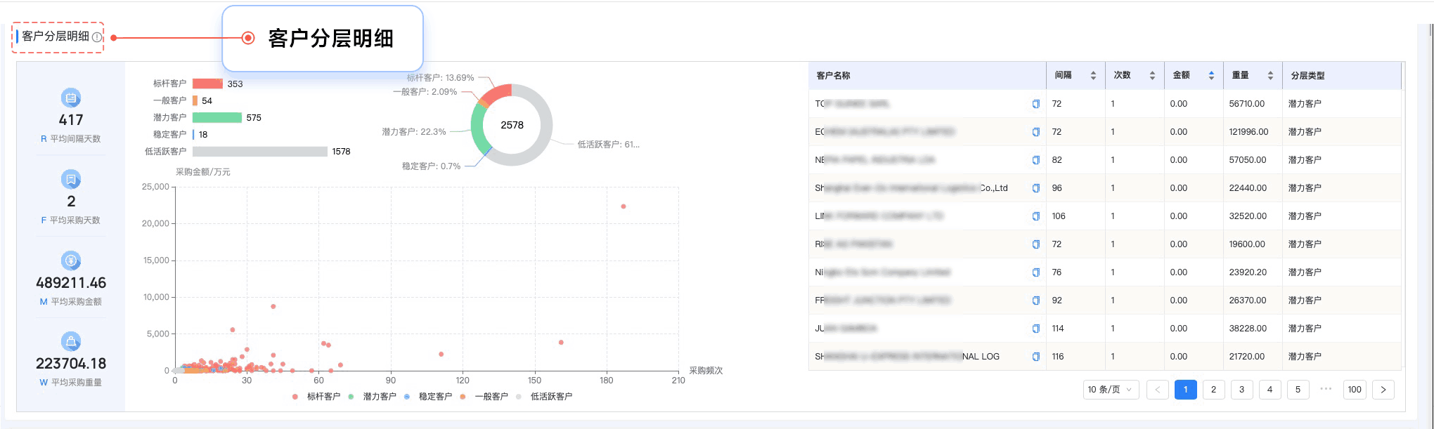
Task: Click the calendar icon above 平均间隔天数
Action: 71,98
